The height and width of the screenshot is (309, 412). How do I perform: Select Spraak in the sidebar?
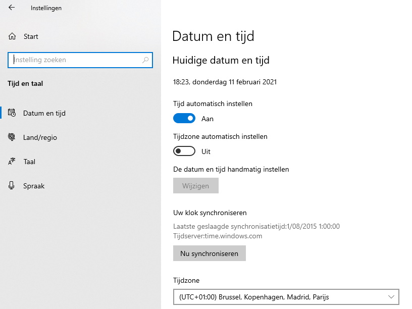[x=34, y=186]
